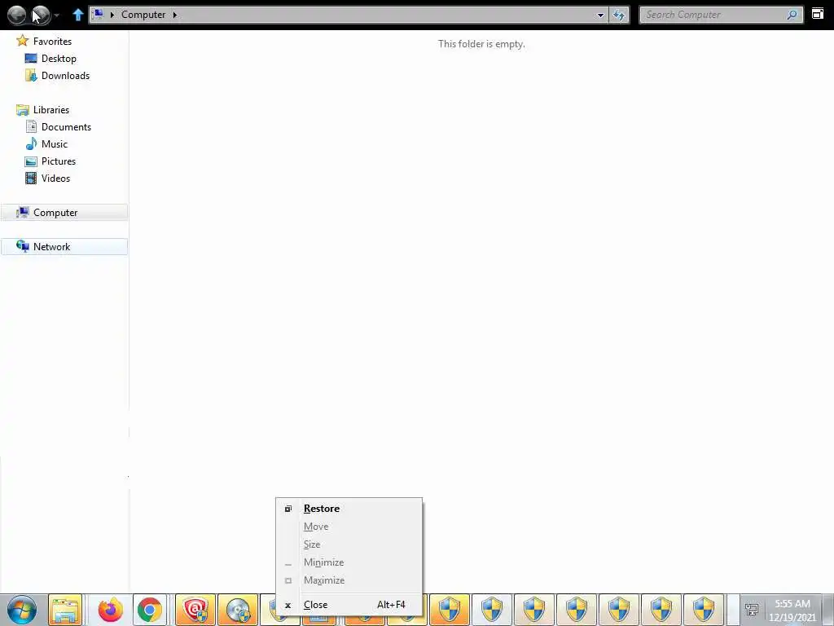
Task: Open the red @ shield taskbar app
Action: tap(195, 610)
